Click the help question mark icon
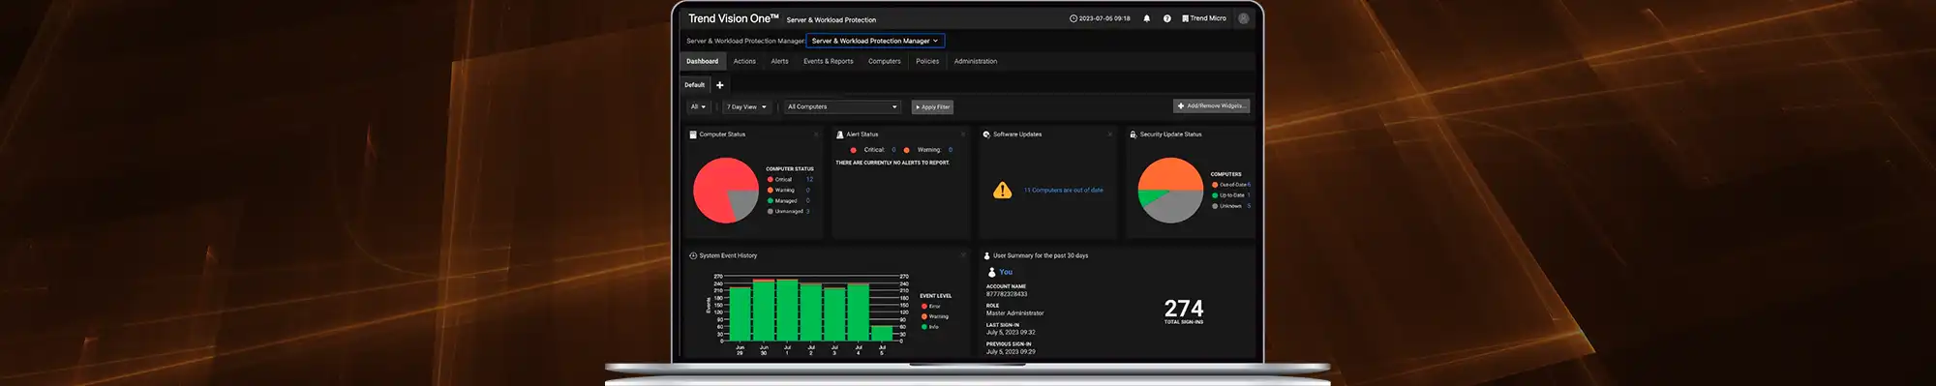Screen dimensions: 1936x386 tap(1166, 18)
